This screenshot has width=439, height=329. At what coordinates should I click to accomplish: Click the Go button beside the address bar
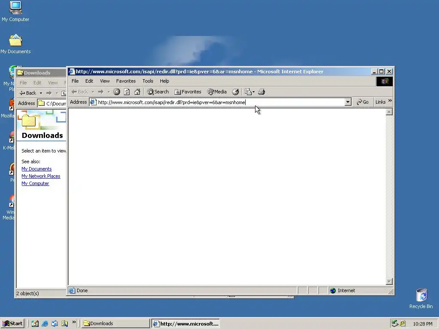click(363, 102)
